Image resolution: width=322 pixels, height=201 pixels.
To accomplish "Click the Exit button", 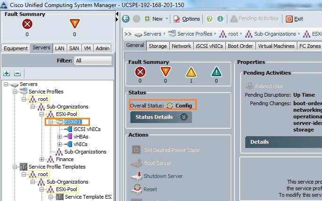I will click(294, 19).
